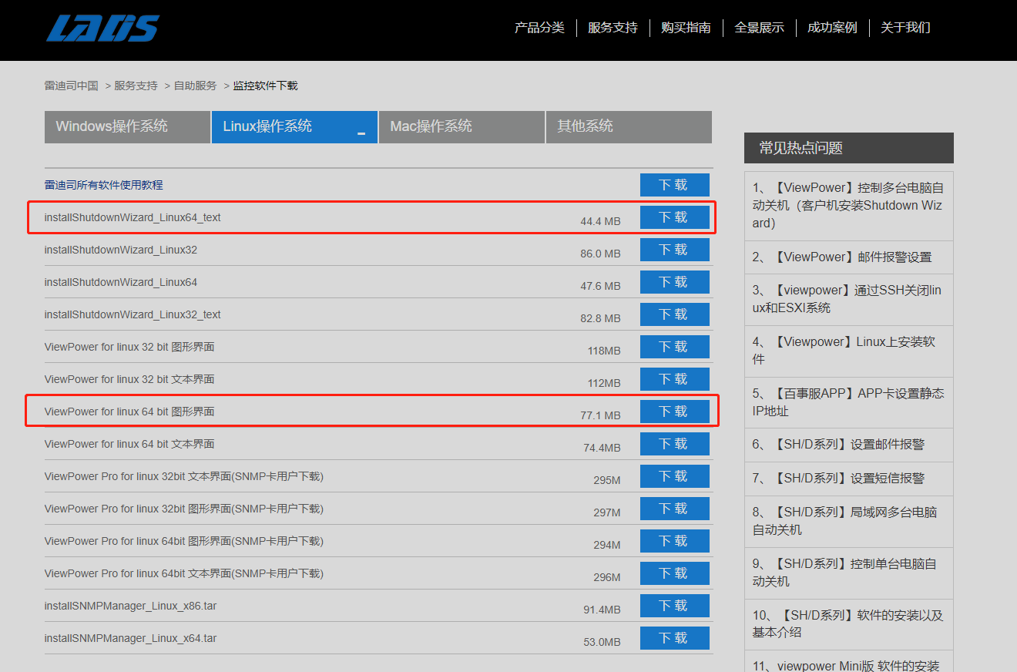Download installShutdownWizard_Linux64_text
Image resolution: width=1017 pixels, height=672 pixels.
coord(674,217)
